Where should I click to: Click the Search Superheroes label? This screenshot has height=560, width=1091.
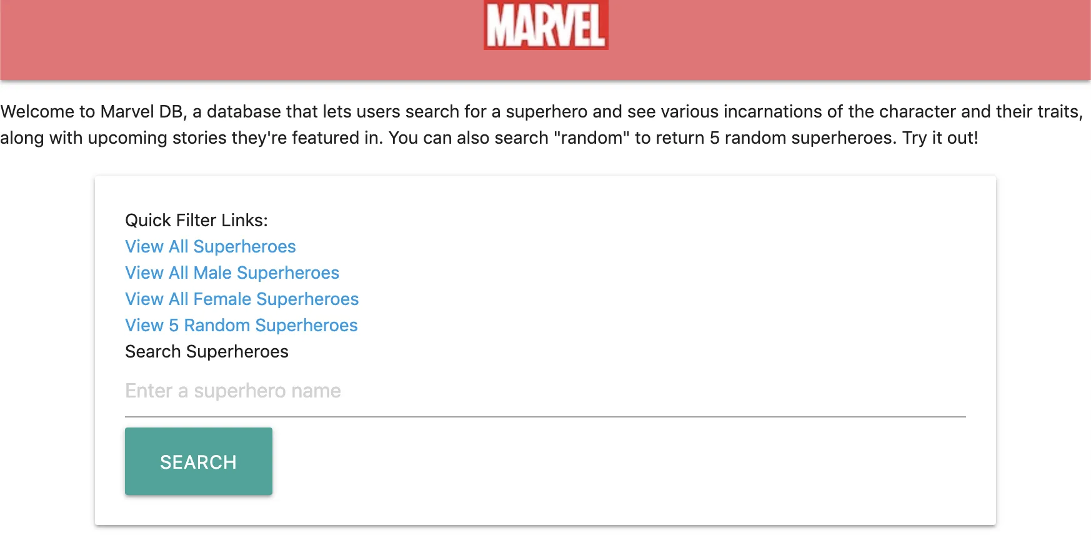tap(206, 351)
